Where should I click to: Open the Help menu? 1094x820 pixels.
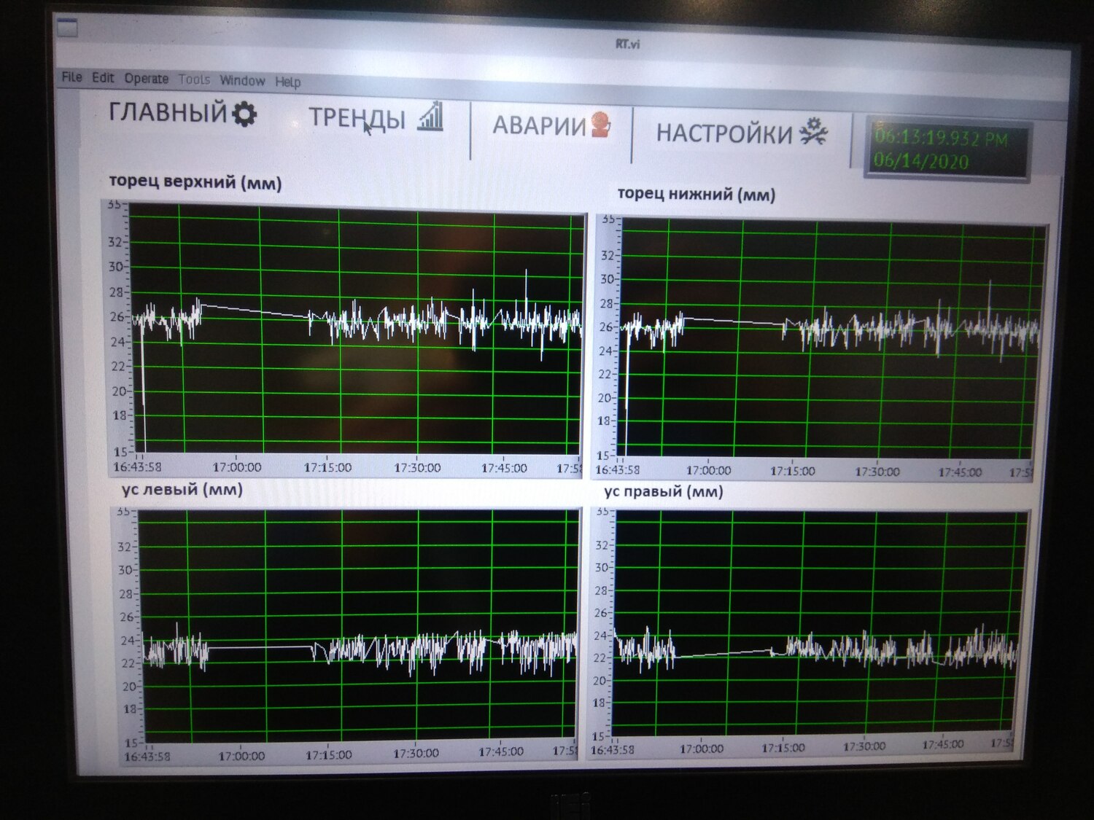[x=287, y=82]
